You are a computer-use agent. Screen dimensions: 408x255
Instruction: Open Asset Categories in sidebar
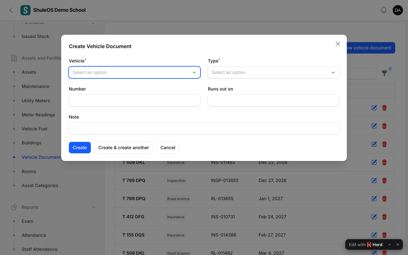(40, 186)
